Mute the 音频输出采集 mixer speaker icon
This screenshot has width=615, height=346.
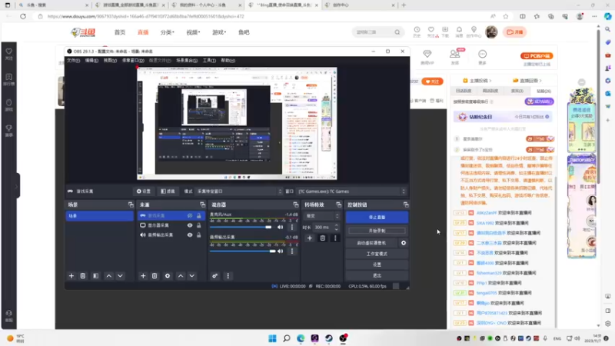click(x=280, y=251)
